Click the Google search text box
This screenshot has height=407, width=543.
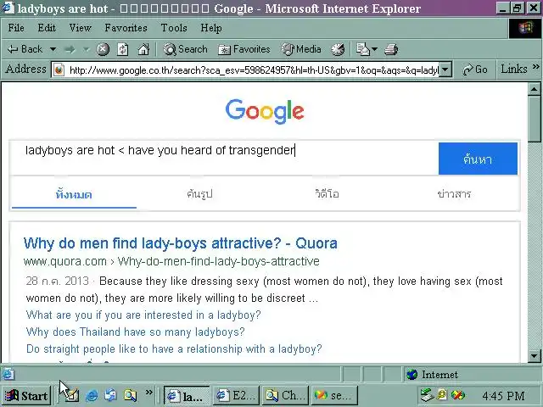(x=224, y=159)
